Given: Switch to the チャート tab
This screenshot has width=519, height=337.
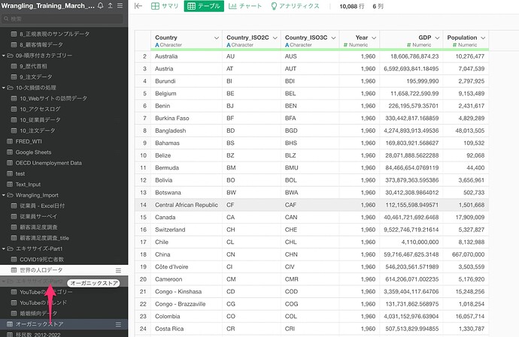Looking at the screenshot, I should 245,6.
